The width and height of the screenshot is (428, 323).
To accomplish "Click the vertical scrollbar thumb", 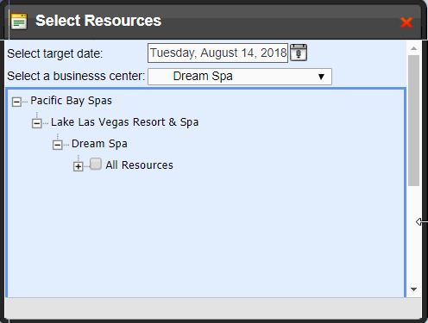I will (414, 121).
